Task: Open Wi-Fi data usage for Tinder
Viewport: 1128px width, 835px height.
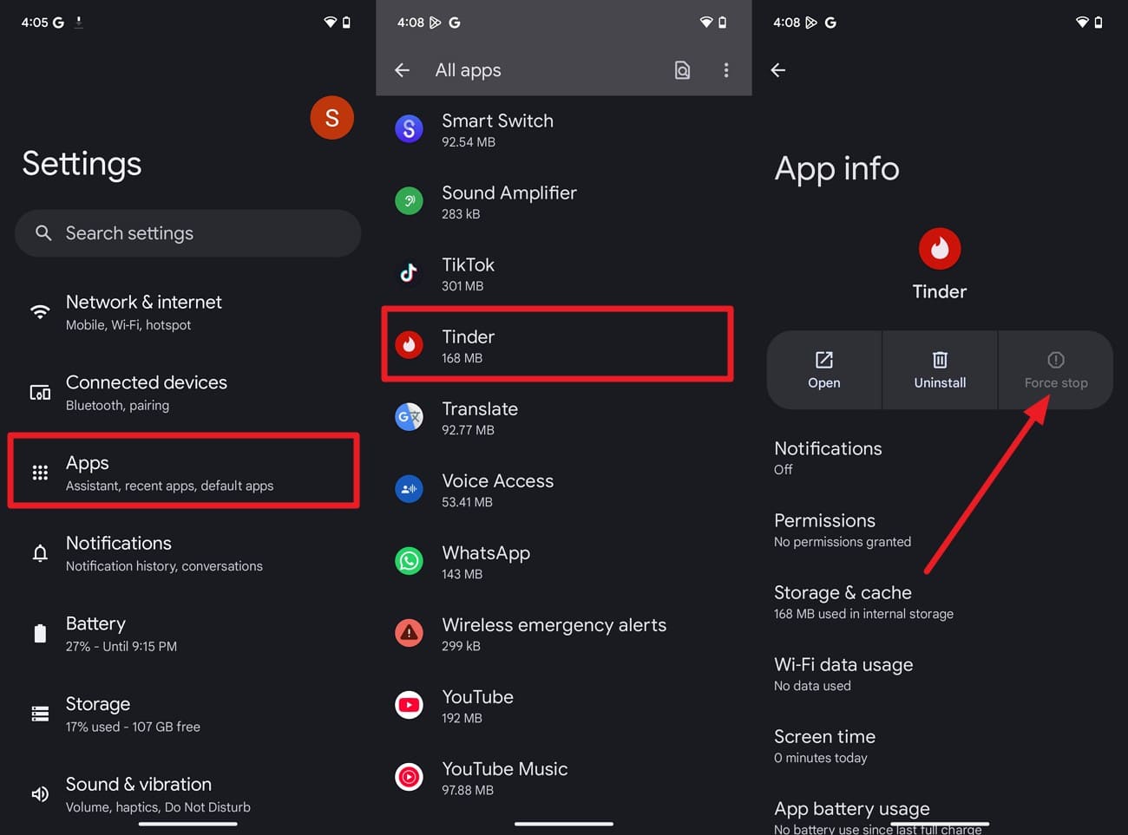Action: click(940, 674)
